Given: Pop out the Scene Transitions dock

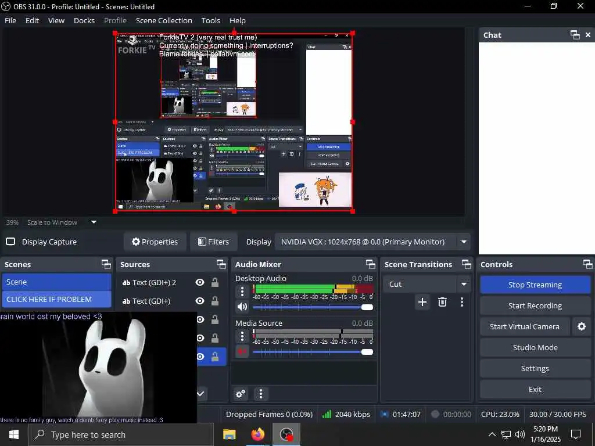Looking at the screenshot, I should [x=466, y=264].
